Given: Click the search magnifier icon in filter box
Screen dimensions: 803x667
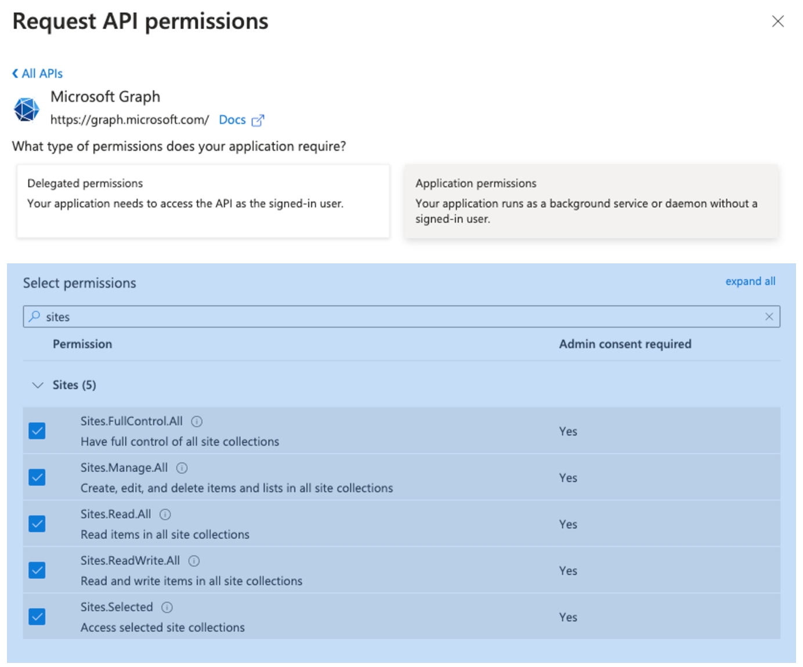Looking at the screenshot, I should (x=35, y=316).
